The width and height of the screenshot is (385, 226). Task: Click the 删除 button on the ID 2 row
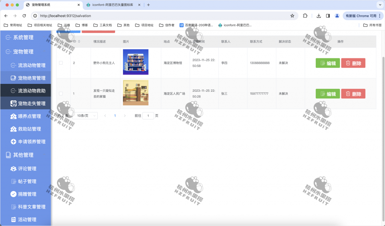pyautogui.click(x=353, y=63)
